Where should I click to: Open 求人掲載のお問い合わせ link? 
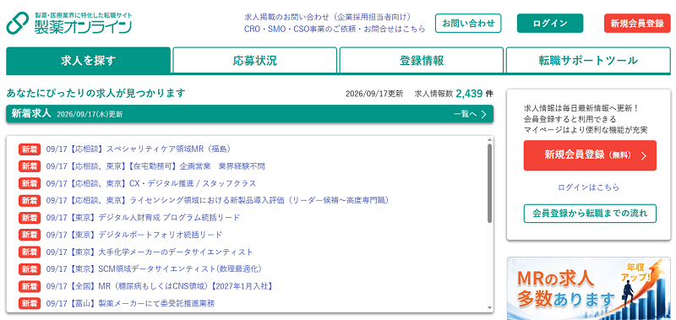[327, 17]
